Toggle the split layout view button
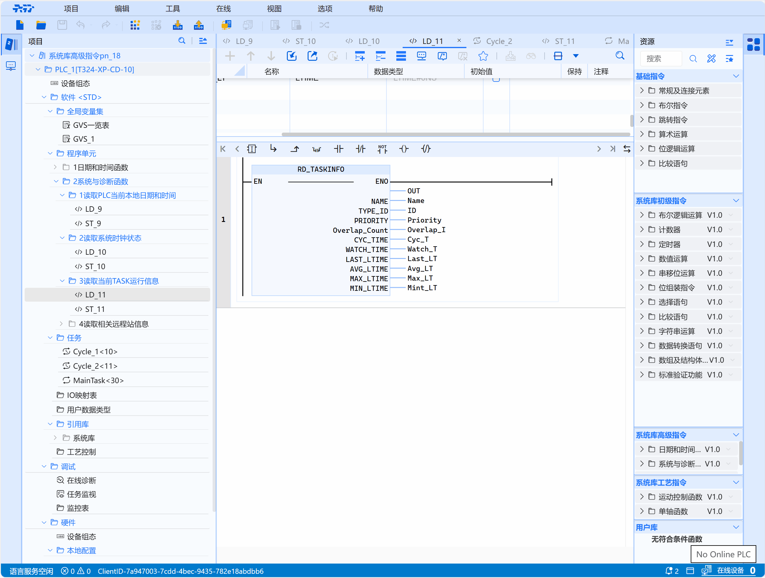The height and width of the screenshot is (578, 765). click(x=558, y=56)
